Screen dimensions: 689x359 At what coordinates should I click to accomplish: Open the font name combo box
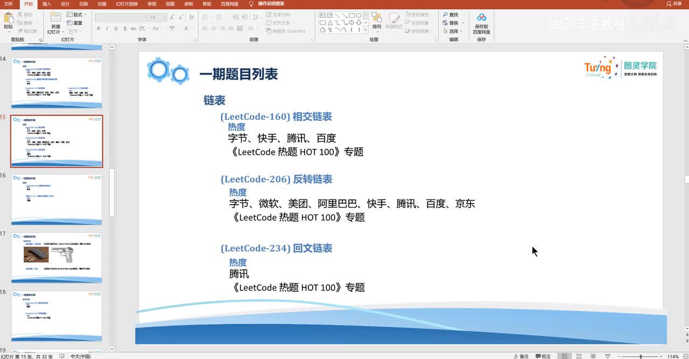pos(121,17)
